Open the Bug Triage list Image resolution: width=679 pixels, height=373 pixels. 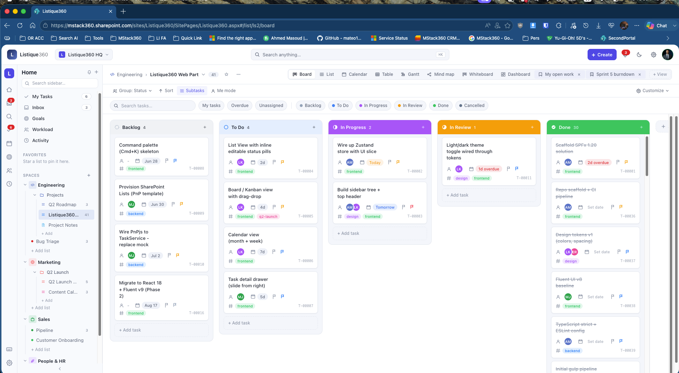[x=47, y=242]
